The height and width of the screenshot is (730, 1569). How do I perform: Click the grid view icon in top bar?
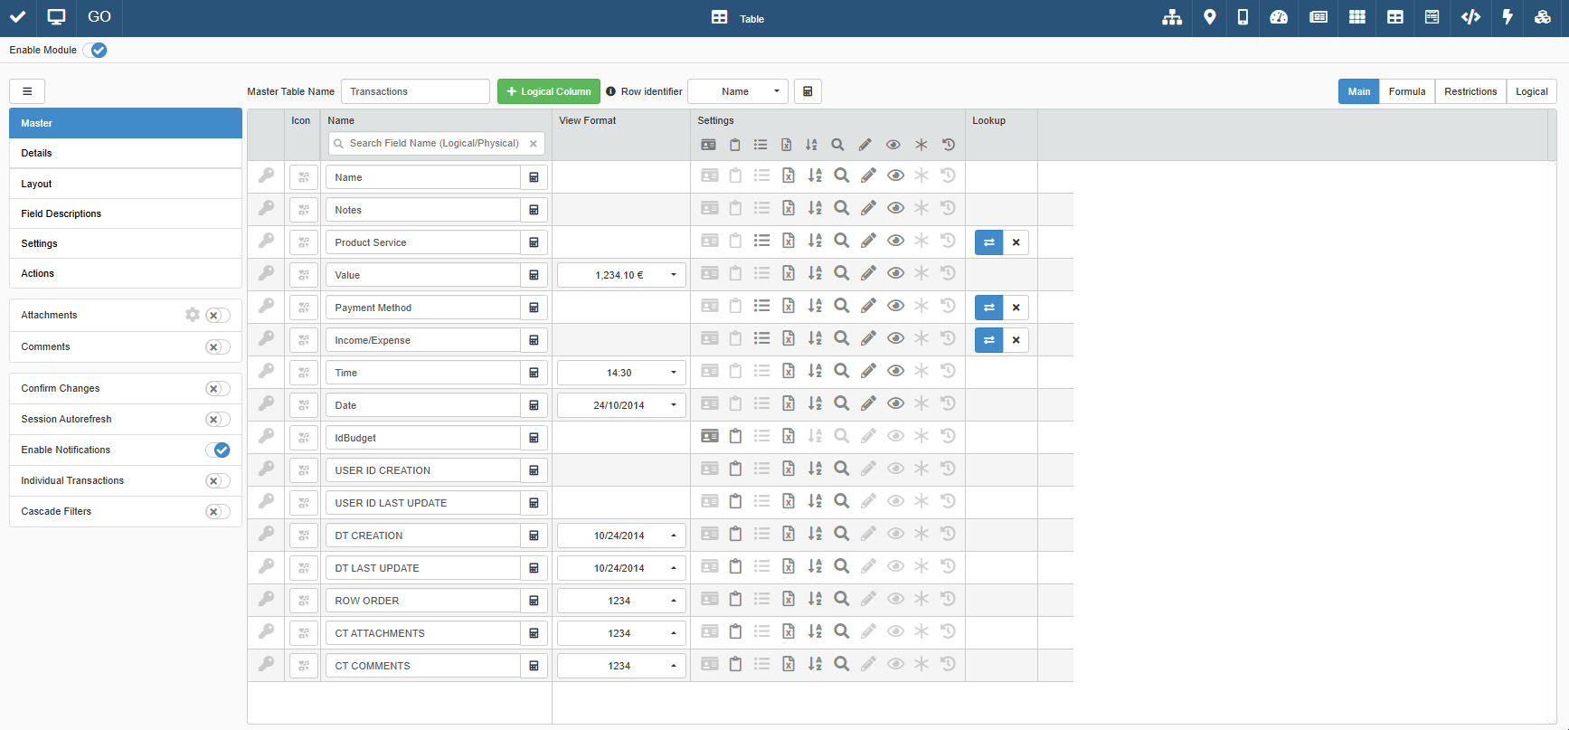tap(1357, 17)
